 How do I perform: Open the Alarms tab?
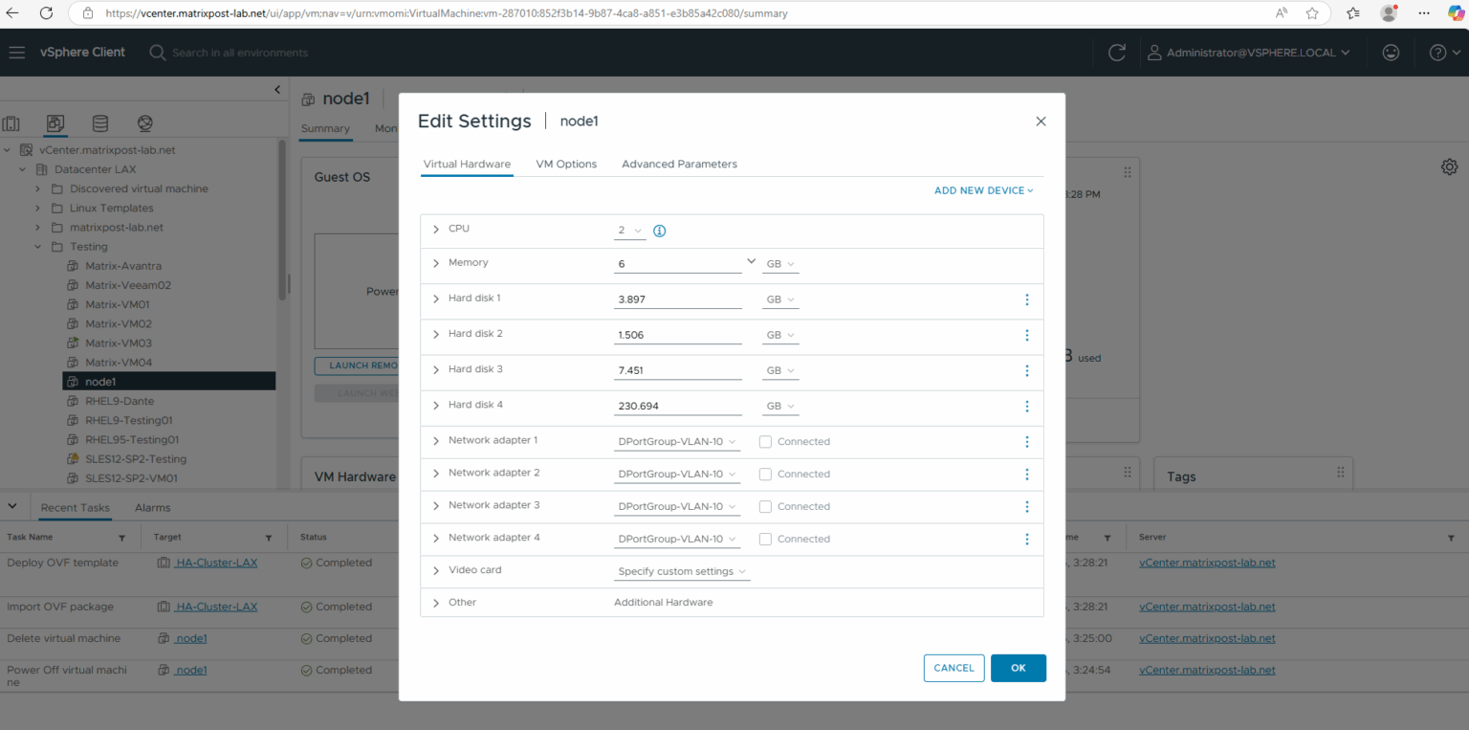click(x=151, y=507)
